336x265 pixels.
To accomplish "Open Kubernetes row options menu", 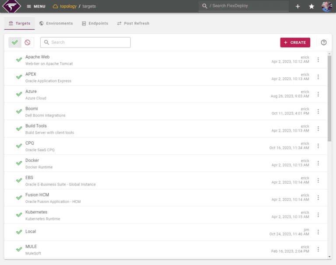I will pyautogui.click(x=318, y=215).
